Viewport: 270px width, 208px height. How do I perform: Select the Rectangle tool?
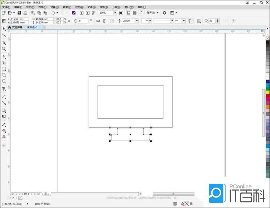click(4, 69)
